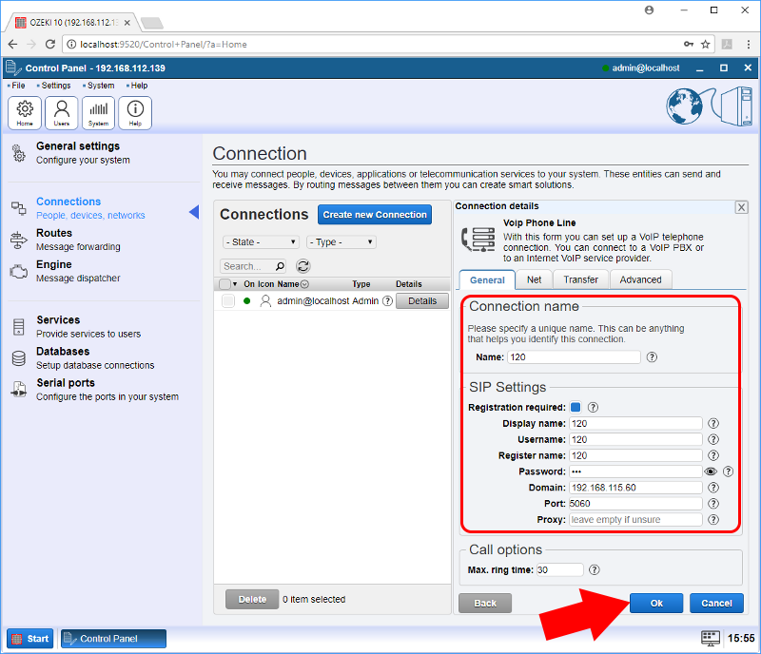Click the Start button on the taskbar

click(x=29, y=638)
